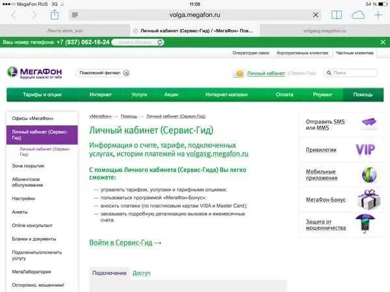Open Акции menu item

171,95
